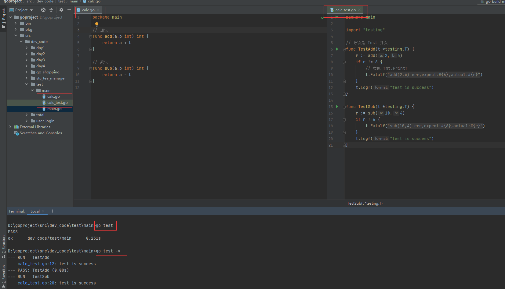Open calc_test.go:20 link in terminal

point(36,283)
